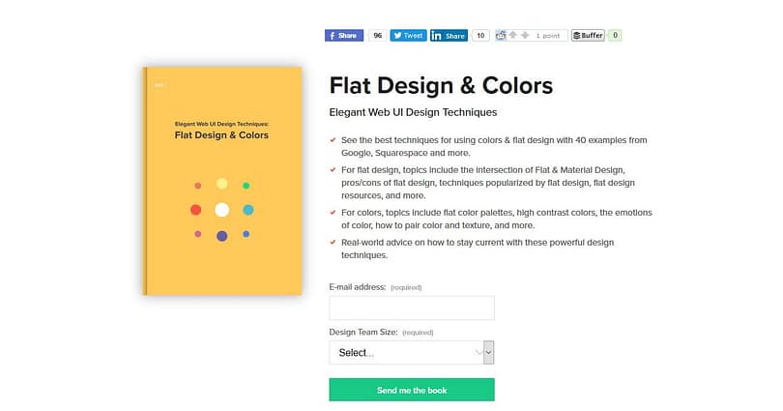This screenshot has width=783, height=411.
Task: Click the Facebook Share button
Action: pyautogui.click(x=343, y=36)
